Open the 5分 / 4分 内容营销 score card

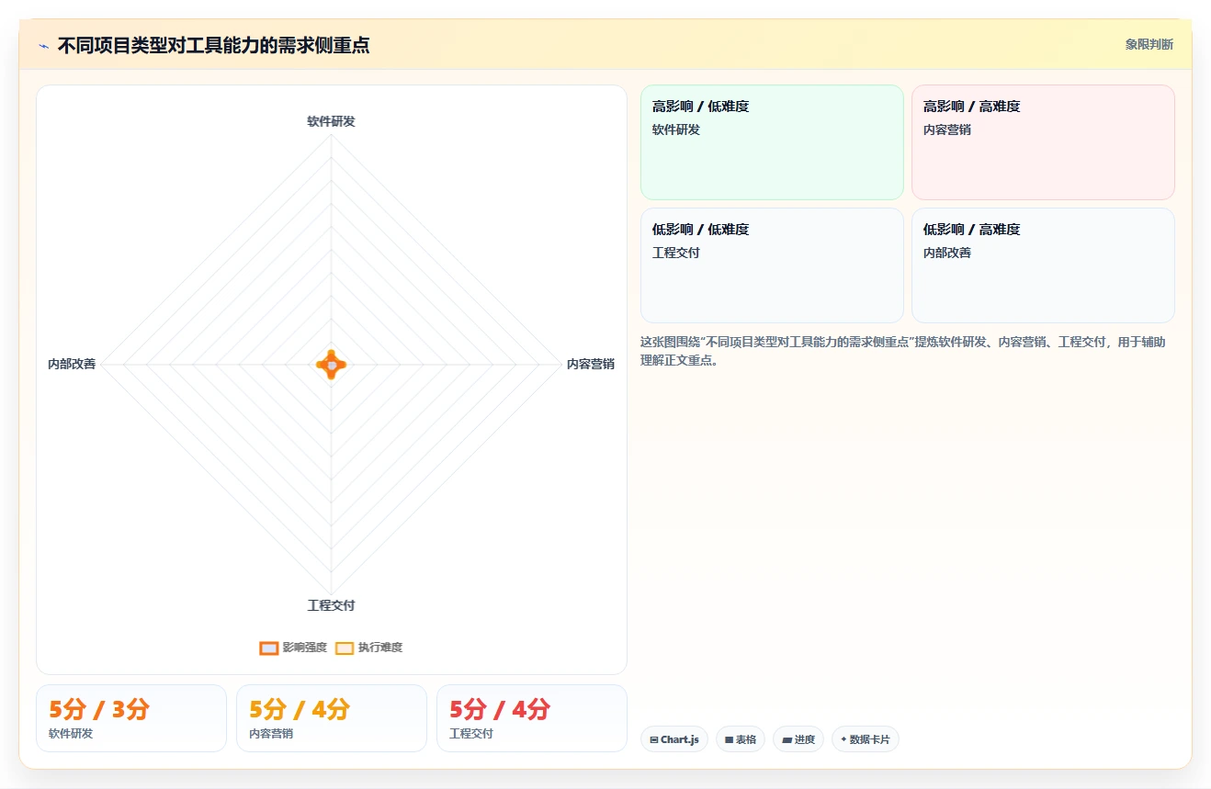[332, 718]
